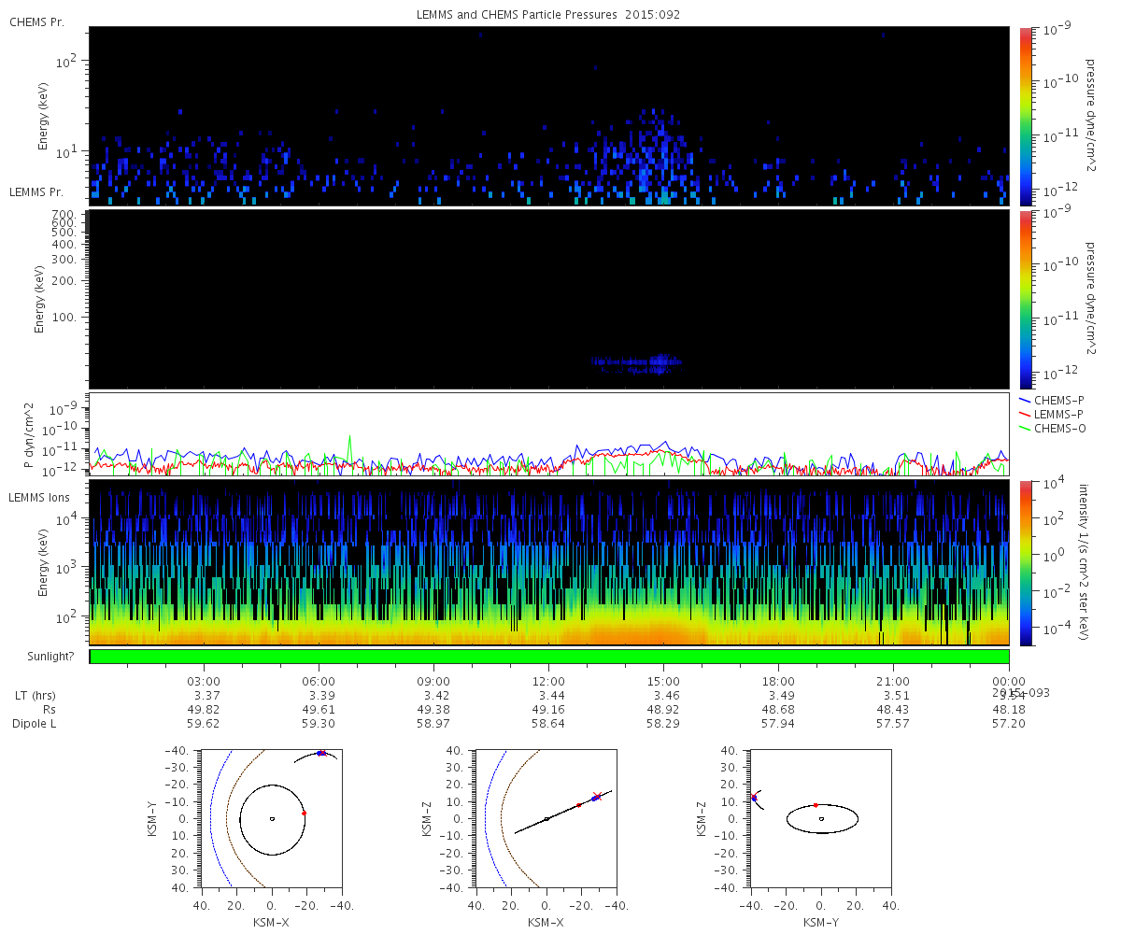This screenshot has height=934, width=1121.
Task: Click the 'Dipole L' row label
Action: pos(34,724)
